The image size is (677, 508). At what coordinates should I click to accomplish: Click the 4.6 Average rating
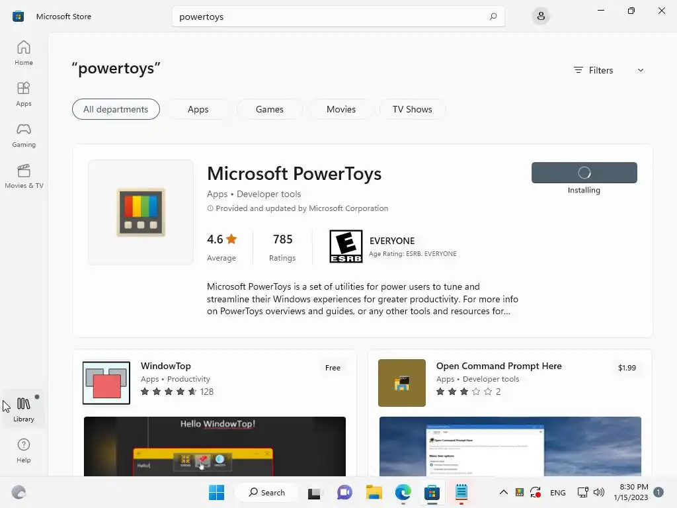pos(222,247)
